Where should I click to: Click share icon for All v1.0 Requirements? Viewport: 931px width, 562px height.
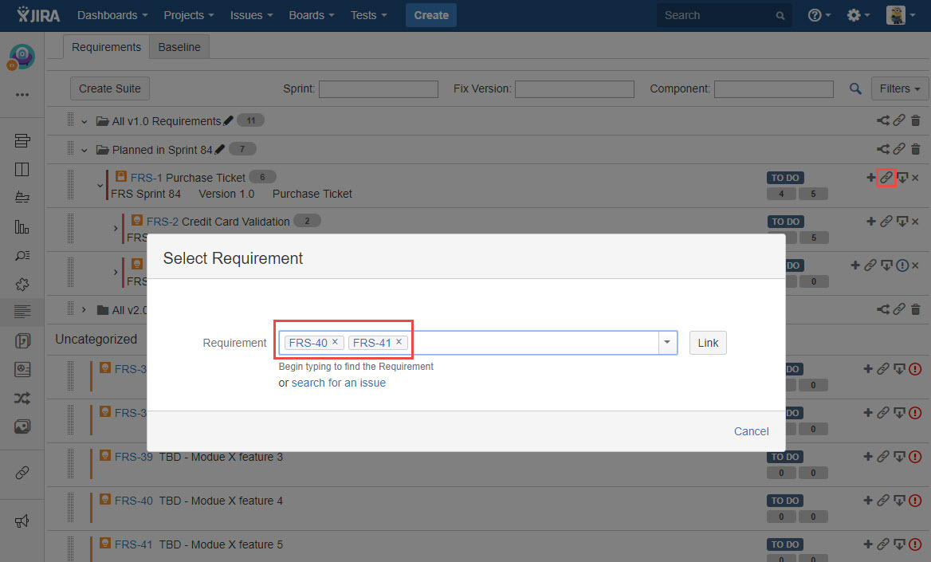(883, 121)
